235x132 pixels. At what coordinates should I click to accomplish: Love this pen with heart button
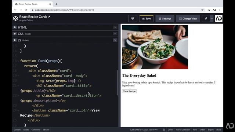(x=133, y=19)
